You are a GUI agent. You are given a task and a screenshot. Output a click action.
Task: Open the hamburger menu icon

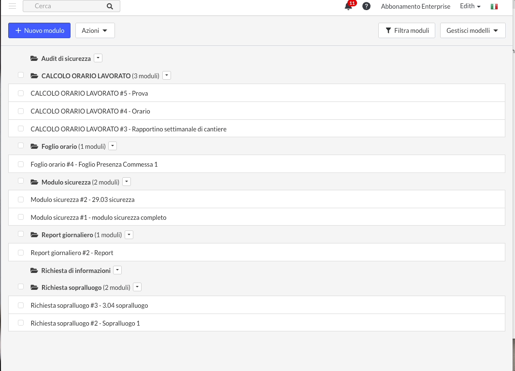pos(13,6)
